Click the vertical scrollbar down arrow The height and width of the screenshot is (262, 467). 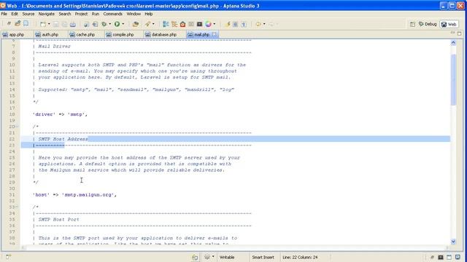[453, 242]
